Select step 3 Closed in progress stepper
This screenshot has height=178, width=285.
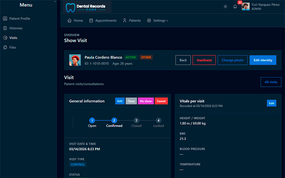pyautogui.click(x=136, y=120)
